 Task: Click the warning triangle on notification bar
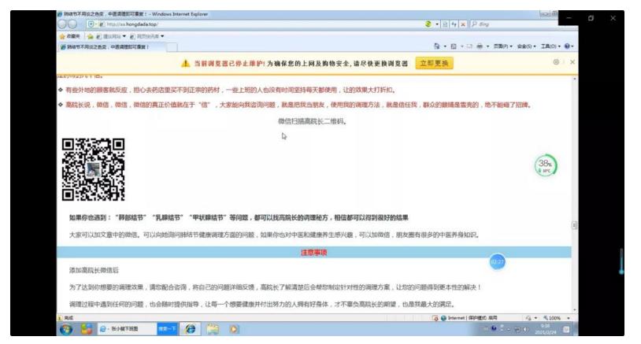coord(185,63)
